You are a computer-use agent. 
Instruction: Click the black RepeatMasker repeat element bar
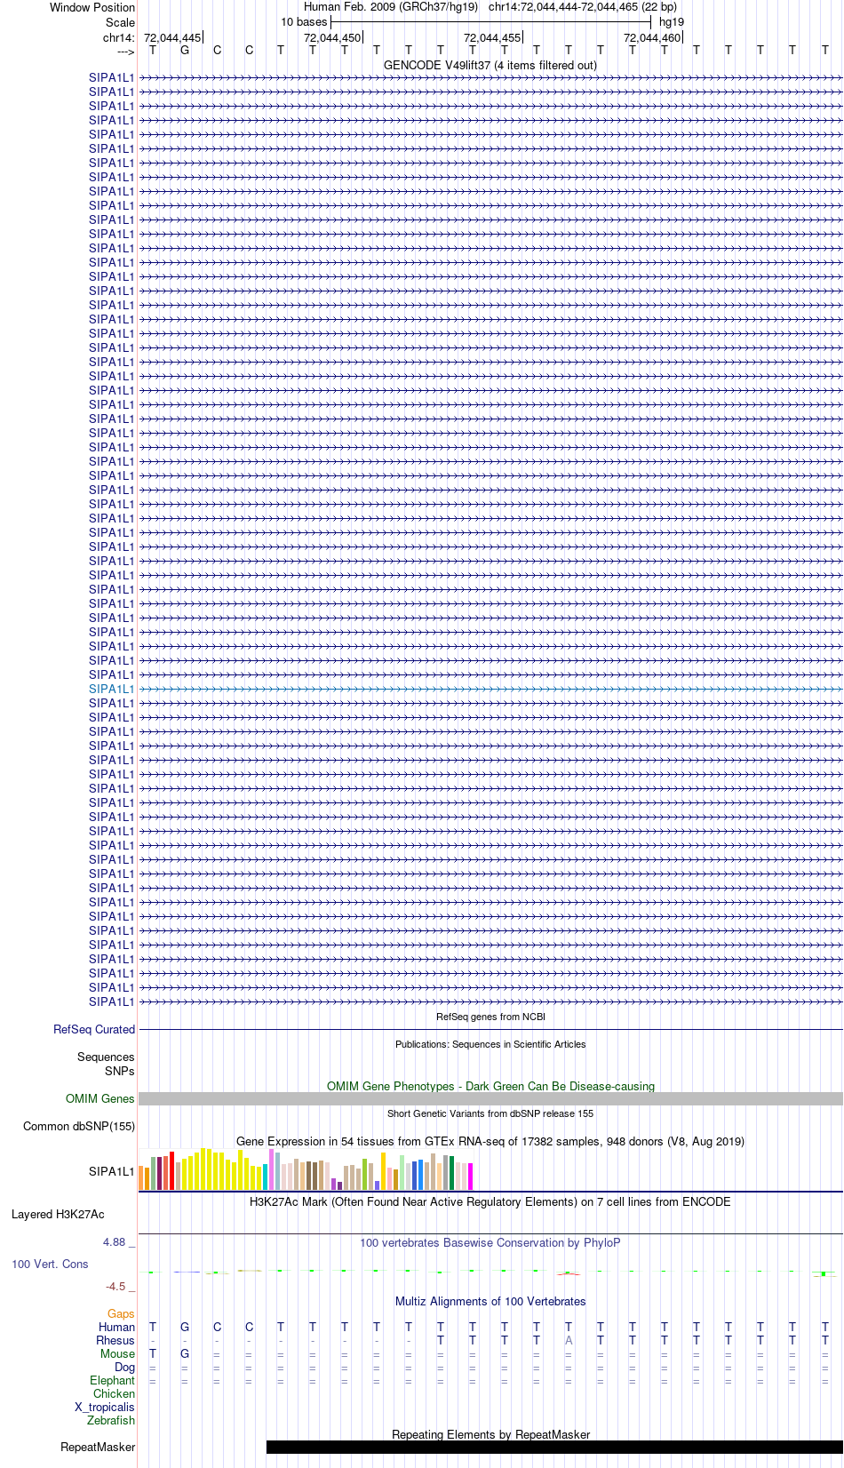(x=554, y=1447)
